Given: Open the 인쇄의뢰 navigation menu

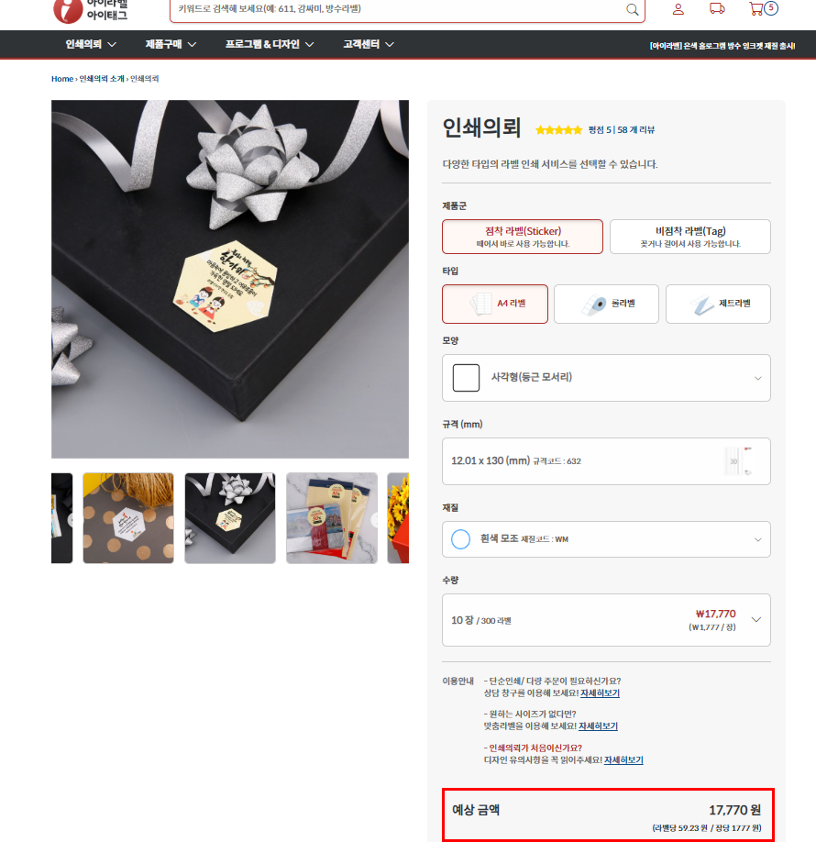Looking at the screenshot, I should click(x=91, y=45).
